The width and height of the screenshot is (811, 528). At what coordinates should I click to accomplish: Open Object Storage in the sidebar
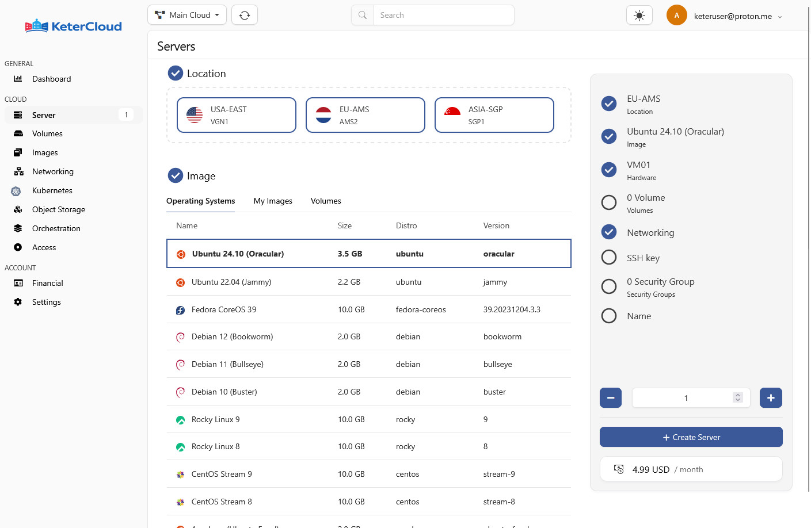pos(58,209)
